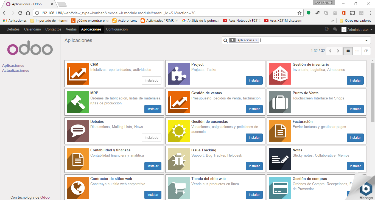
Task: Open the Administrator user menu
Action: tap(357, 29)
